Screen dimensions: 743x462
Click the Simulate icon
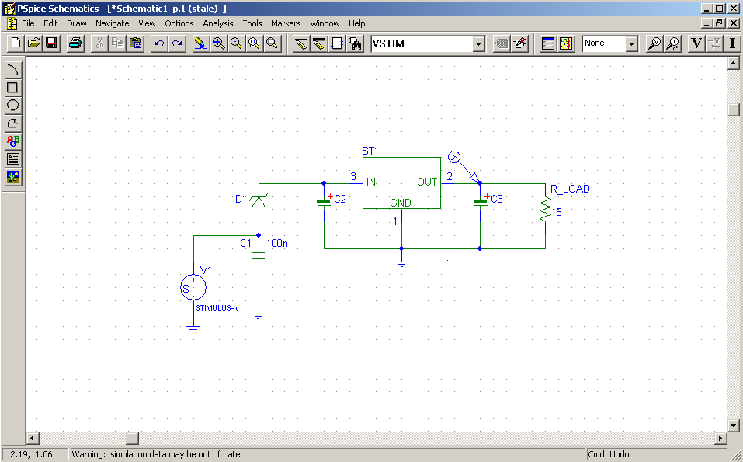click(566, 43)
